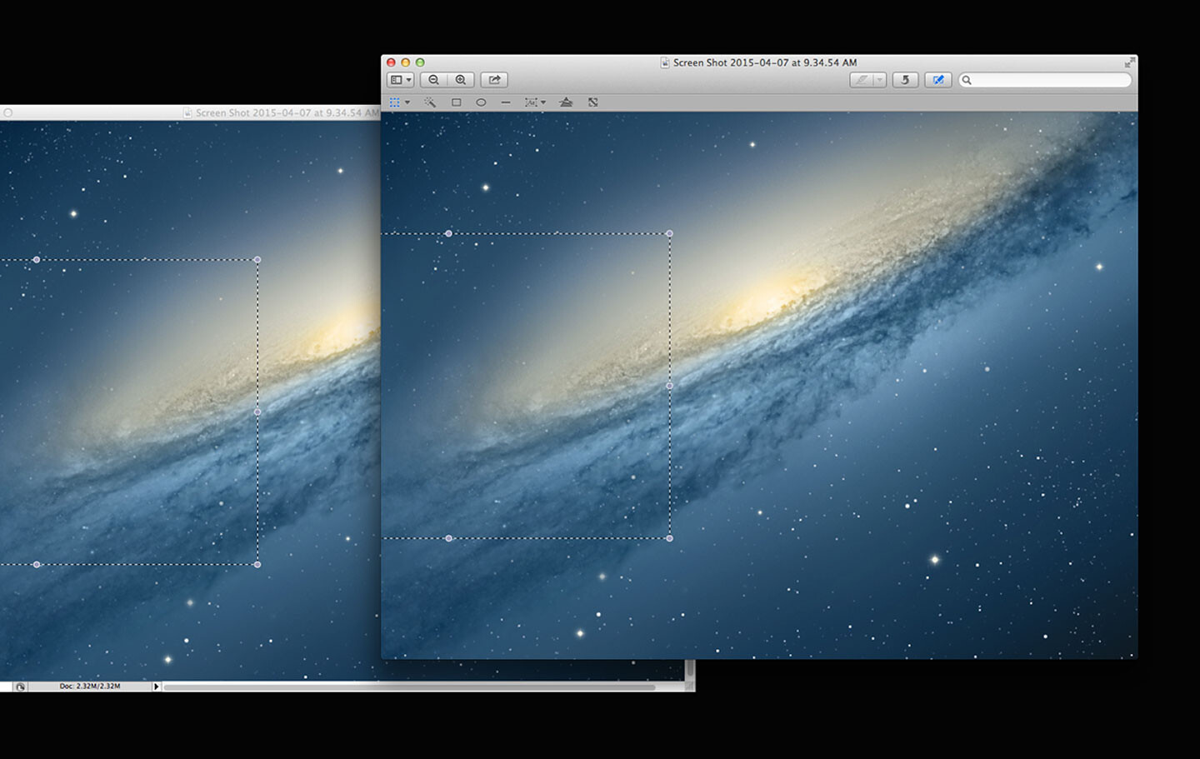Viewport: 1200px width, 759px height.
Task: Focus the Preview search field
Action: point(1045,80)
